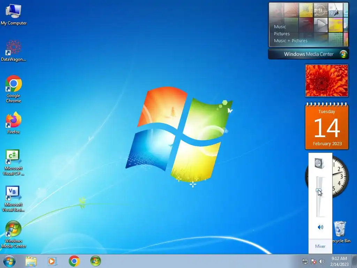Launch Google Chrome from the taskbar
357x268 pixels.
tap(74, 261)
